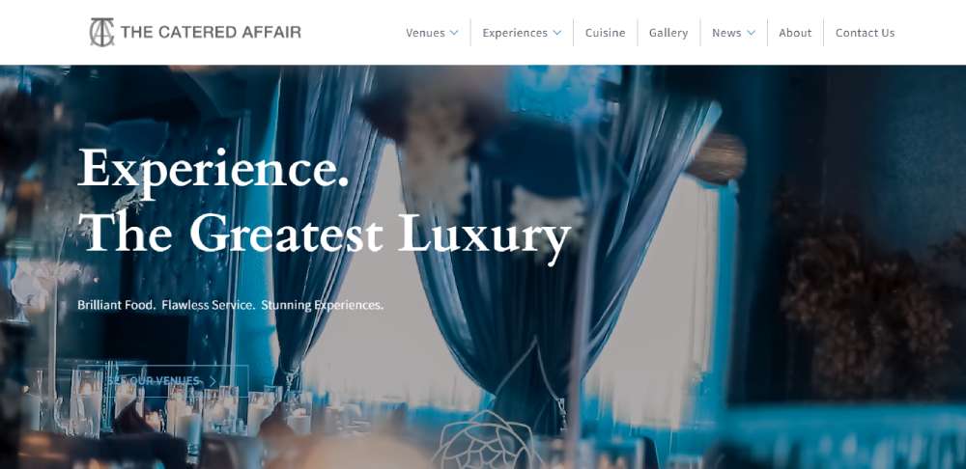Open the Venues menu item

[x=425, y=33]
